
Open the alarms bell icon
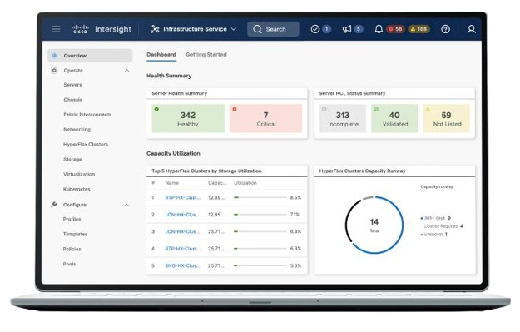(x=379, y=29)
